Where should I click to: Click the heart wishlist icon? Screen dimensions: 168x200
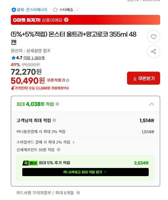pyautogui.click(x=153, y=37)
